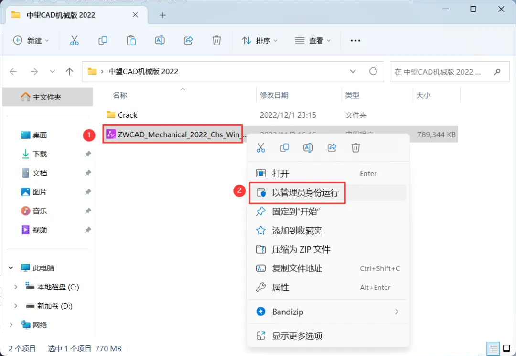This screenshot has height=356, width=516.
Task: Switch to the large thumbnails view icon
Action: (x=506, y=348)
